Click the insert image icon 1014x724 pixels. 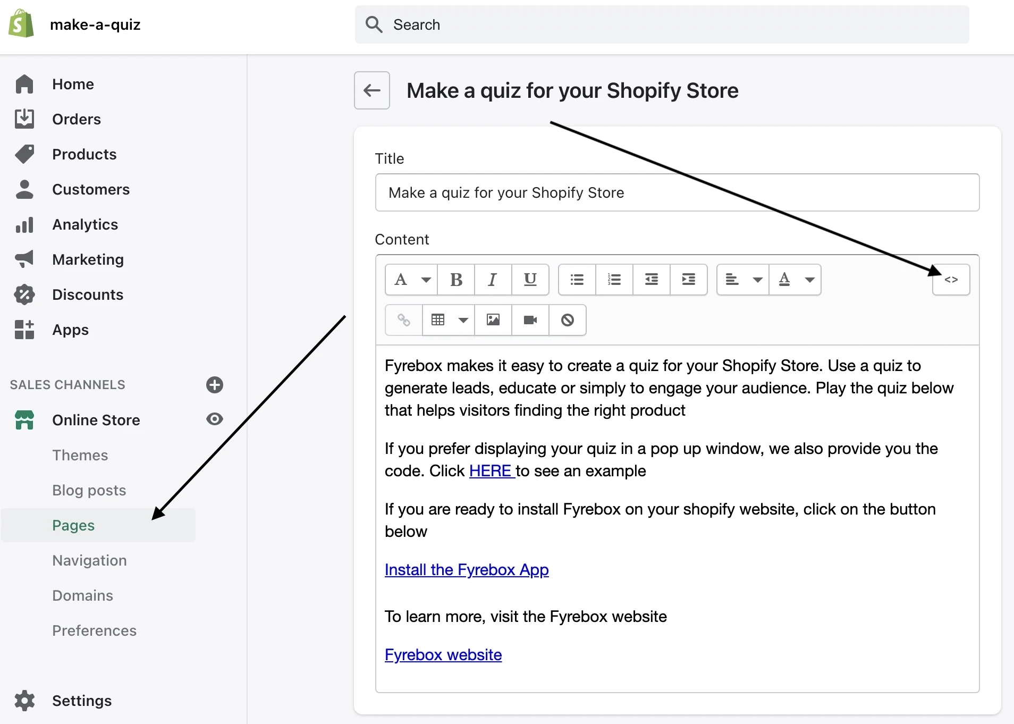point(493,320)
